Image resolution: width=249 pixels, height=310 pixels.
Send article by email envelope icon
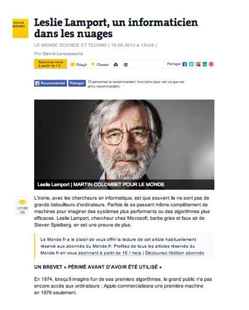(126, 65)
